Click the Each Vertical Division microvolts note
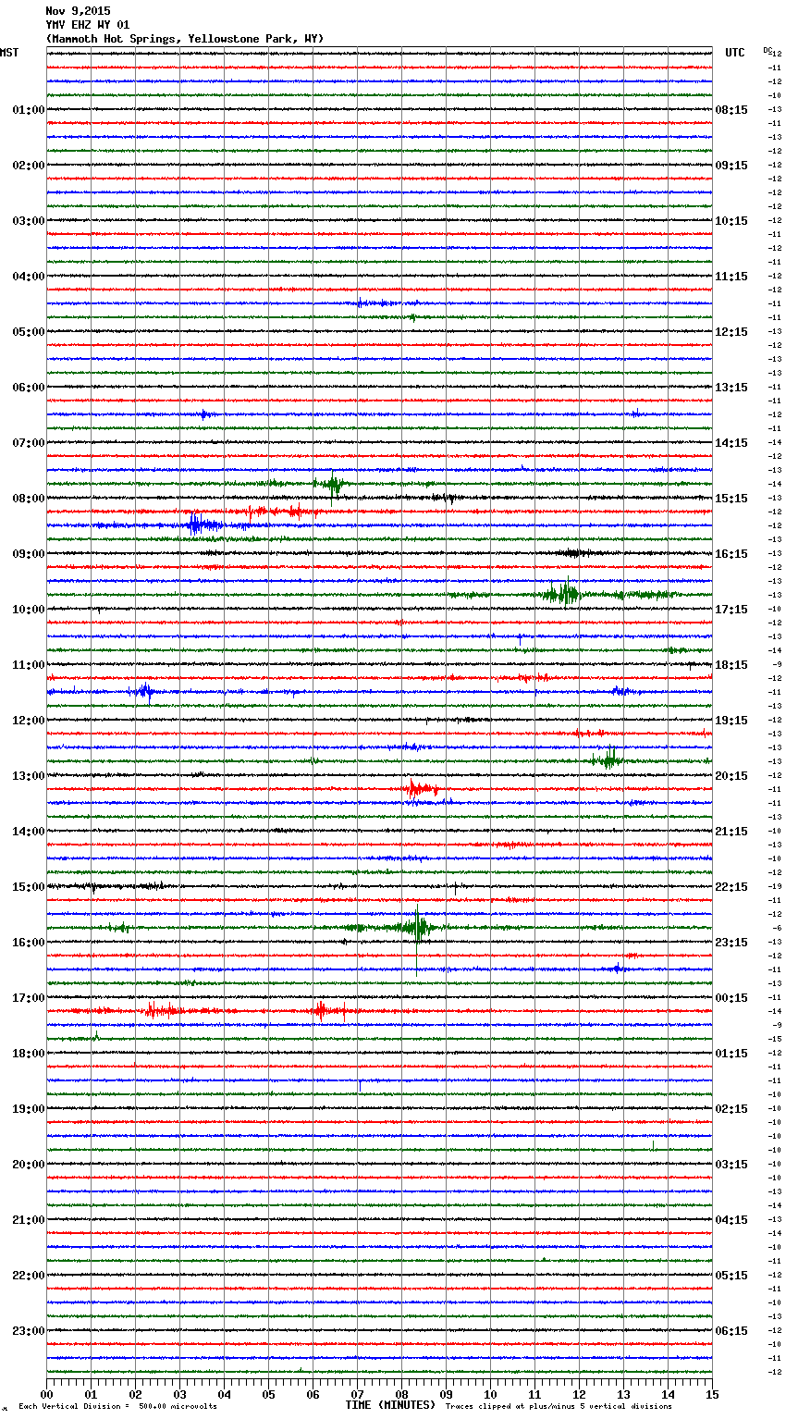The width and height of the screenshot is (786, 1419). coord(117,1407)
